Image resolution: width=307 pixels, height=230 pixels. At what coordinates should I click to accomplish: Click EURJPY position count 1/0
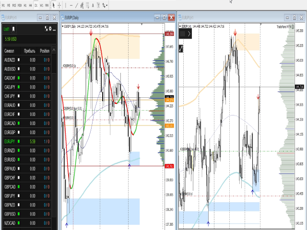click(x=47, y=141)
